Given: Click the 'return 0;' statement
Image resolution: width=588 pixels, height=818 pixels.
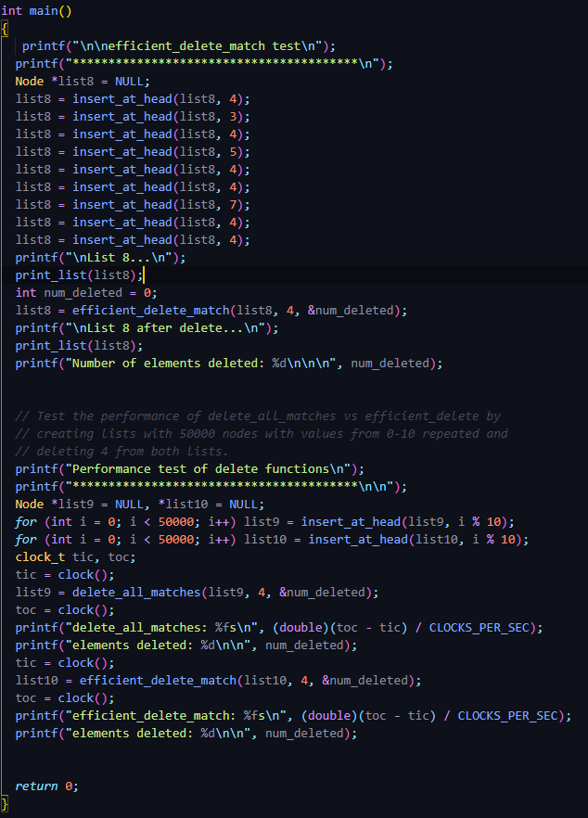Looking at the screenshot, I should pyautogui.click(x=46, y=786).
